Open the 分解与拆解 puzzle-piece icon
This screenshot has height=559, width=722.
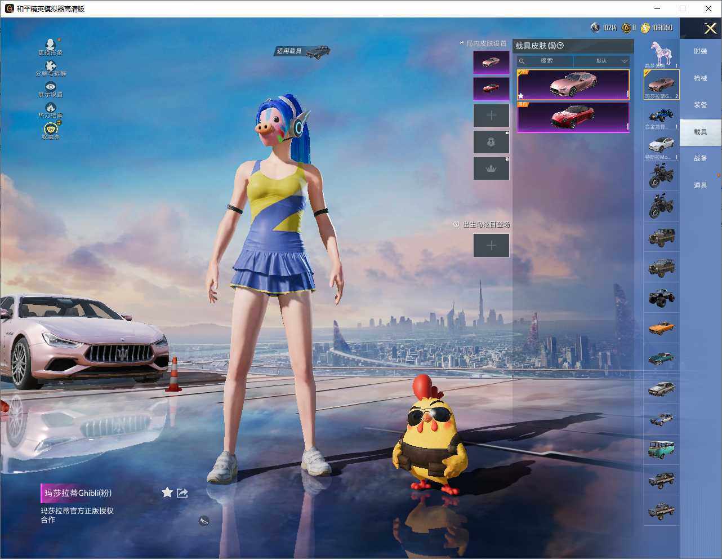pos(51,68)
